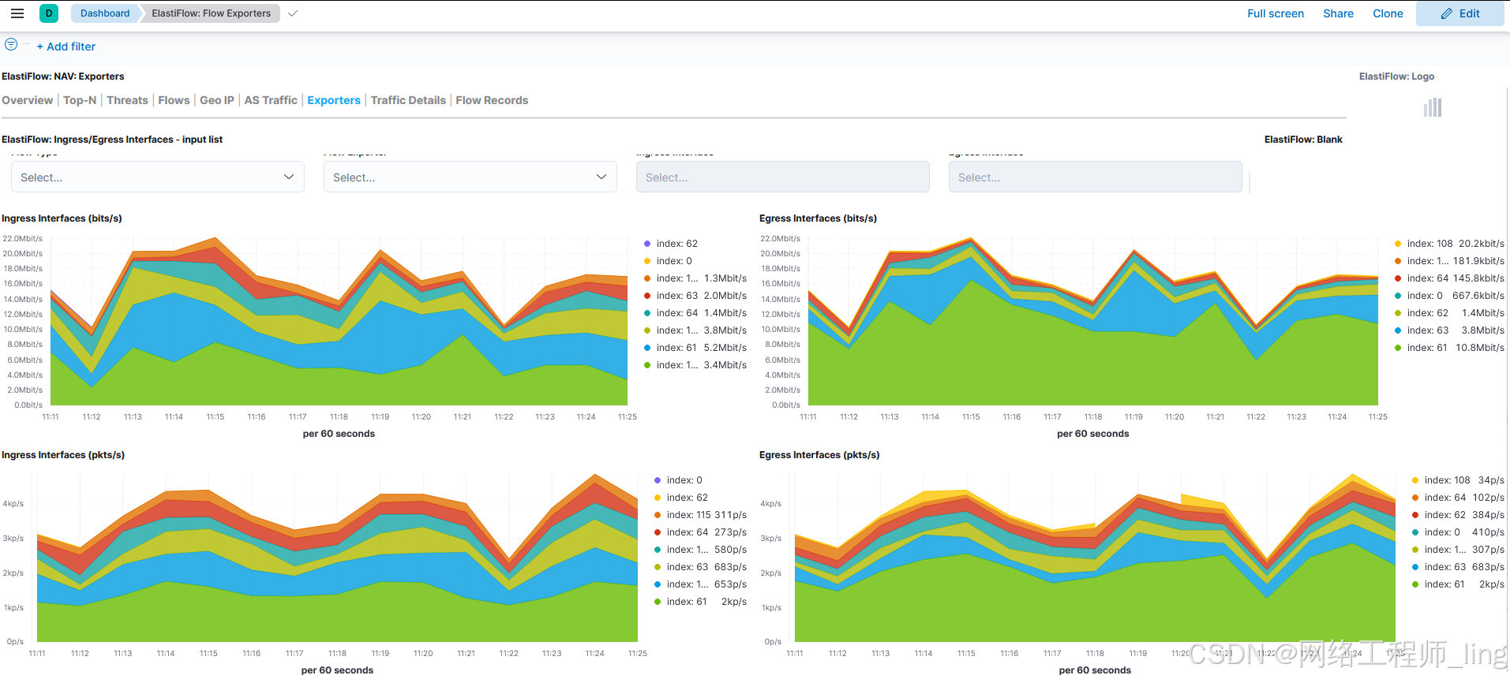This screenshot has height=679, width=1510.
Task: Toggle index: 61 2kp/s egress pkts legend
Action: pyautogui.click(x=1458, y=584)
